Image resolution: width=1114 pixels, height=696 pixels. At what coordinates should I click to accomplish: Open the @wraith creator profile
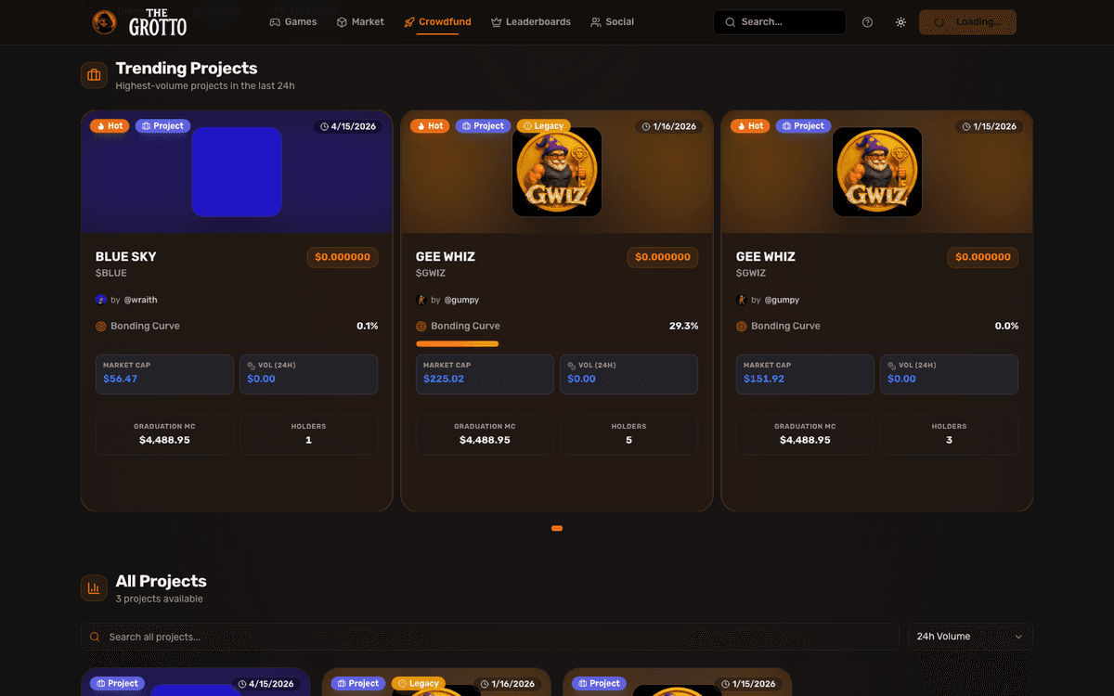(x=140, y=300)
